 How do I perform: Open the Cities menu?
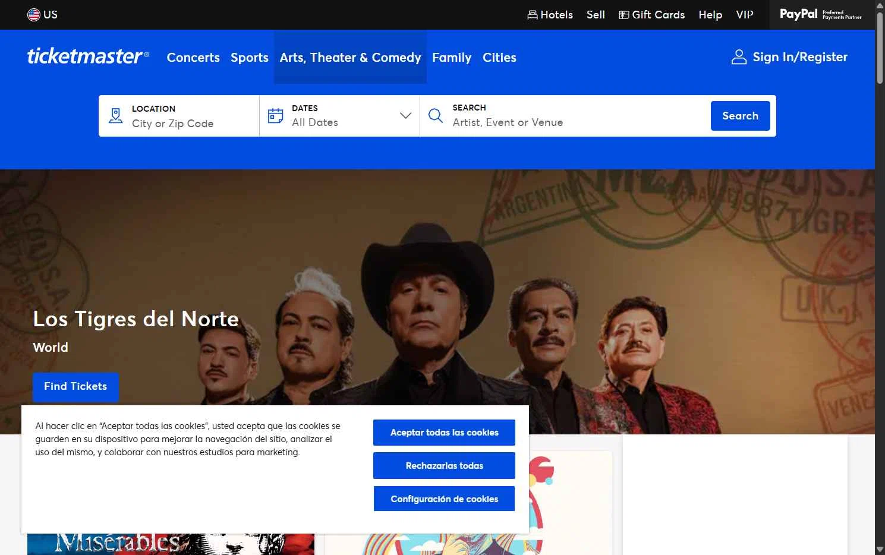tap(499, 58)
